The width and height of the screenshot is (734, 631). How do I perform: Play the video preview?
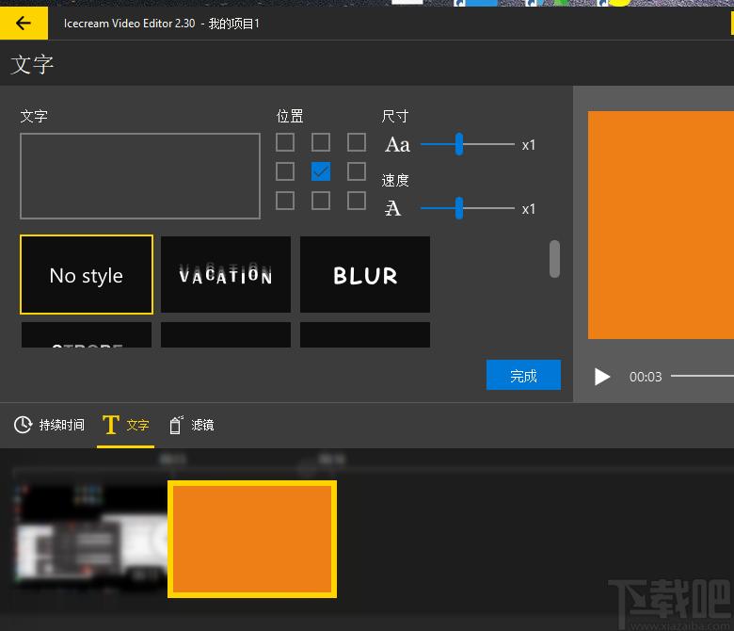click(x=602, y=377)
